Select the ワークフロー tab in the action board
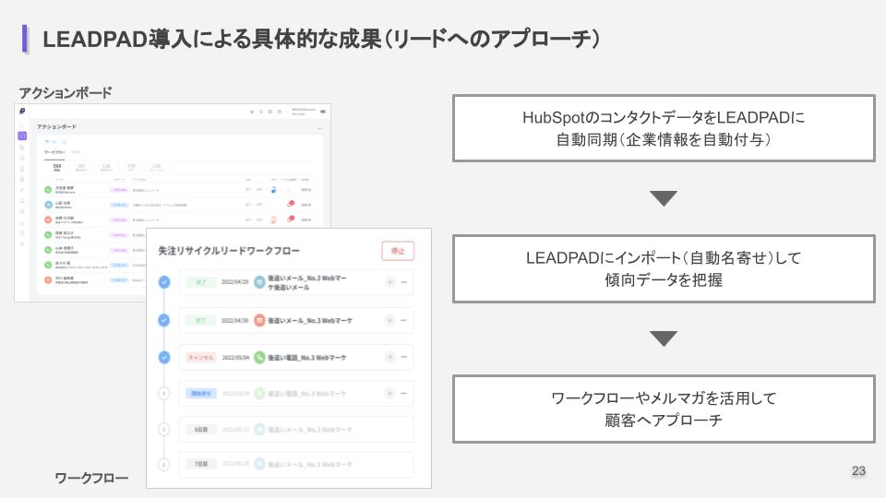This screenshot has width=886, height=498. (54, 152)
